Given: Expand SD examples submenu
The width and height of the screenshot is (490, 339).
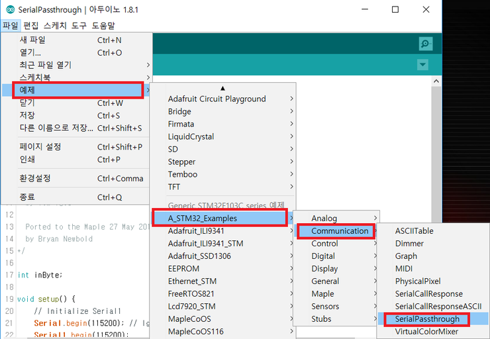Looking at the screenshot, I should pyautogui.click(x=222, y=149).
